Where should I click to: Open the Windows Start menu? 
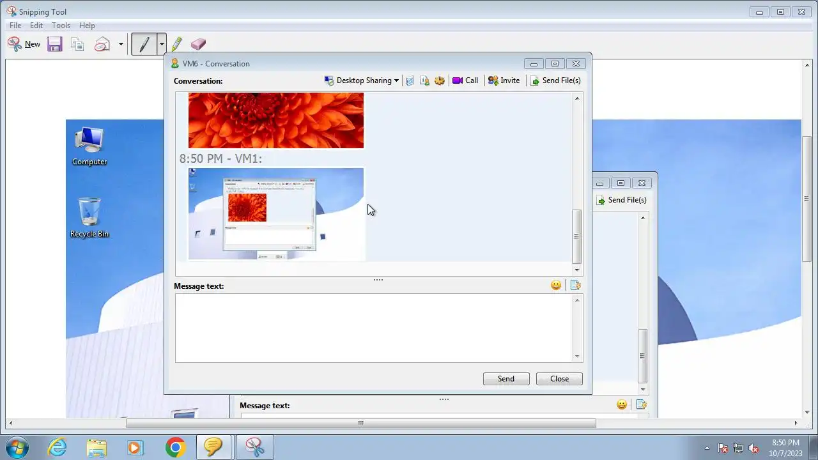tap(17, 447)
